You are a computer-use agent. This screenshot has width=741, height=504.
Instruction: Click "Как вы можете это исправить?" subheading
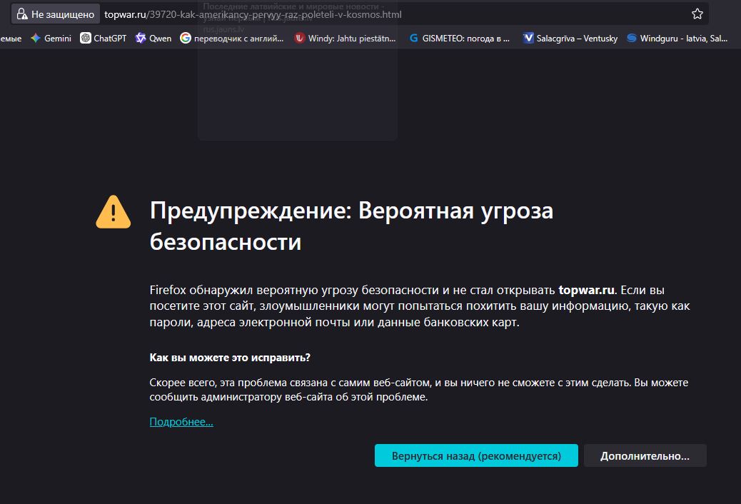(x=230, y=358)
